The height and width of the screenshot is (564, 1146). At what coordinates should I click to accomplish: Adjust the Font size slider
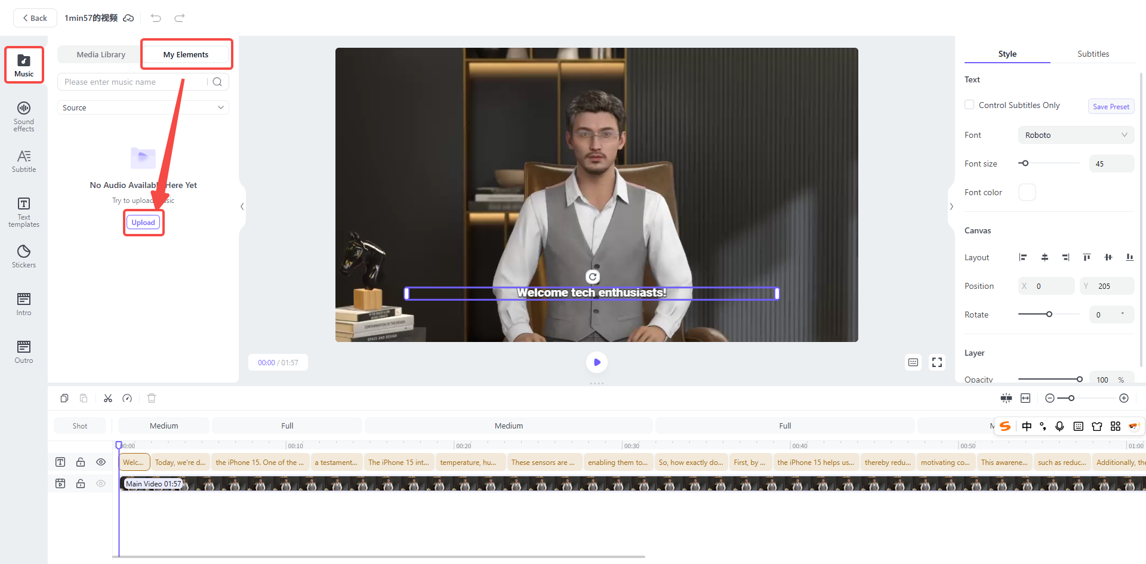pyautogui.click(x=1025, y=163)
